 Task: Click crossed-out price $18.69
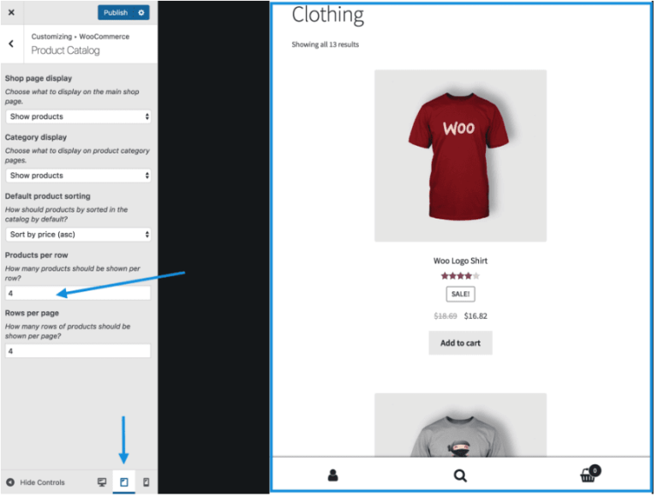446,316
